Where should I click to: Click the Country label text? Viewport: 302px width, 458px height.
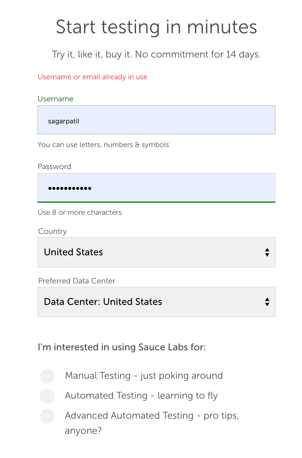(x=53, y=231)
